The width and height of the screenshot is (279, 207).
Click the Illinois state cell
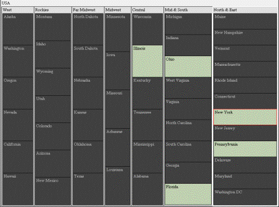point(148,61)
